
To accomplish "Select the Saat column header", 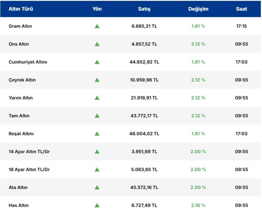I will point(241,9).
